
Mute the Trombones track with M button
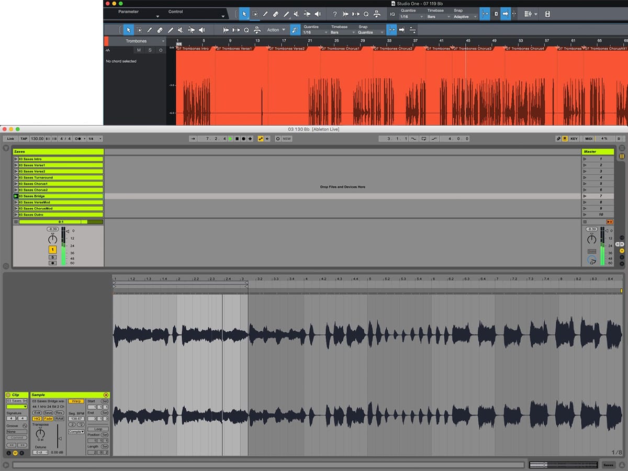pyautogui.click(x=139, y=50)
